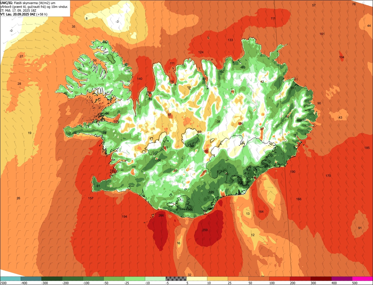This screenshot has height=285, width=373.
Task: Click the '19' value on the map
Action: click(x=29, y=133)
